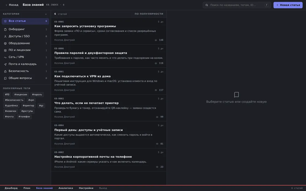Filter by the #безопасность tag

[14, 100]
